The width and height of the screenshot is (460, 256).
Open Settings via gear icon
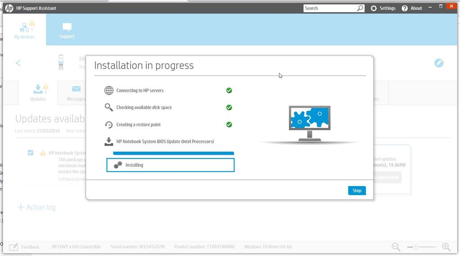pyautogui.click(x=373, y=8)
